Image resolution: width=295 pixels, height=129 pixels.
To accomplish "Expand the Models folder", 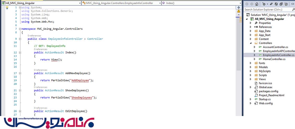I will coord(251,67).
